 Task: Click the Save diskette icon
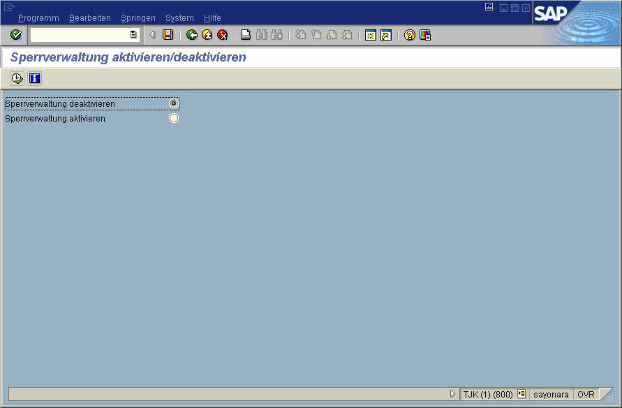168,35
